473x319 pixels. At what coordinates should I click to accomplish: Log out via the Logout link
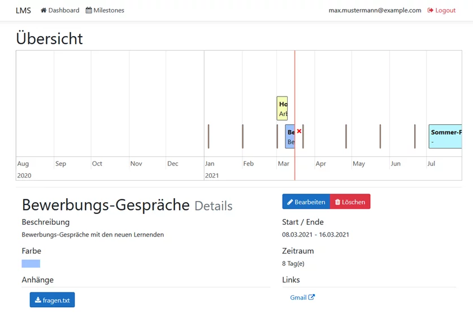(445, 10)
